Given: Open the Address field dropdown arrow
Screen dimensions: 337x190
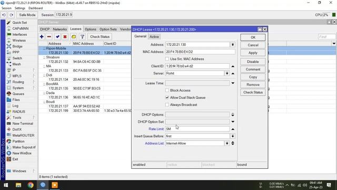Looking at the screenshot, I should click(x=233, y=44).
